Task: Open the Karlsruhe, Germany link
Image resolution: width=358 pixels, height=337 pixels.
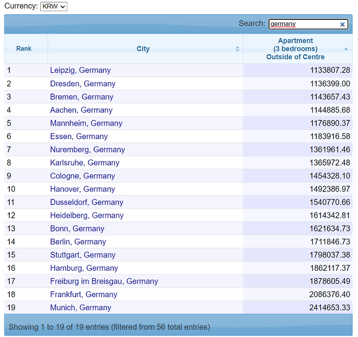Action: (85, 163)
